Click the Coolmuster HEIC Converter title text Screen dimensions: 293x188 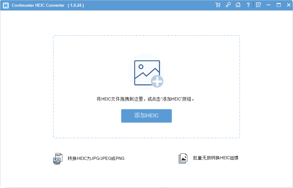[x=37, y=5]
